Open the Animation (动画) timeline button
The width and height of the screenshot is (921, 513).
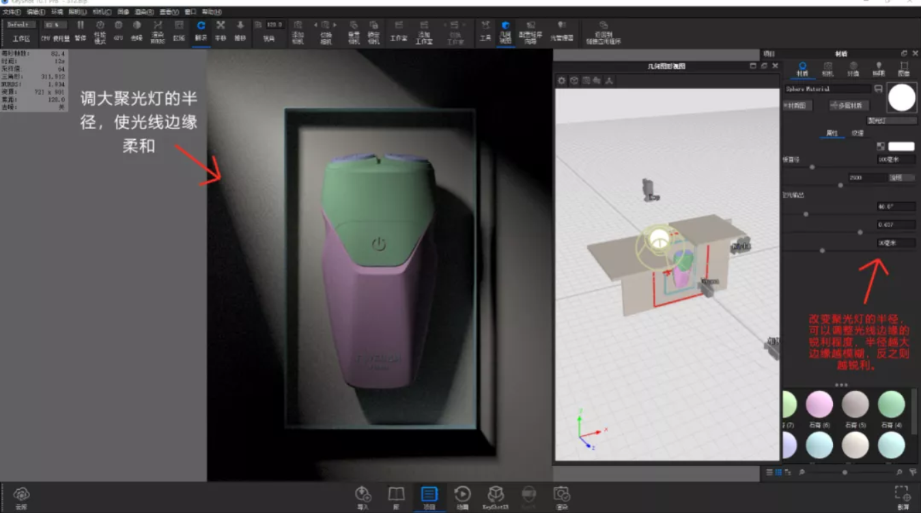[462, 497]
